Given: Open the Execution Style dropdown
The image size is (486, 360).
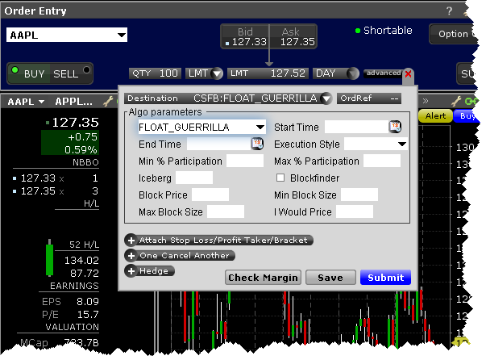Looking at the screenshot, I should click(402, 144).
